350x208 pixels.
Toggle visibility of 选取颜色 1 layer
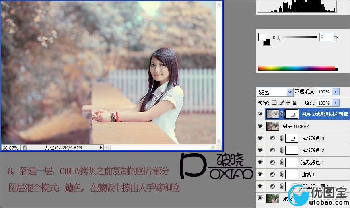coord(260,162)
